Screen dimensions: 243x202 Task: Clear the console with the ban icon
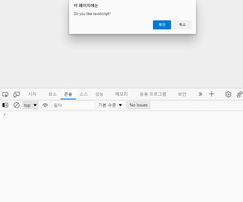(17, 105)
